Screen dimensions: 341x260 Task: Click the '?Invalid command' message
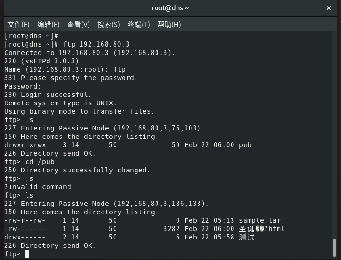coord(38,187)
